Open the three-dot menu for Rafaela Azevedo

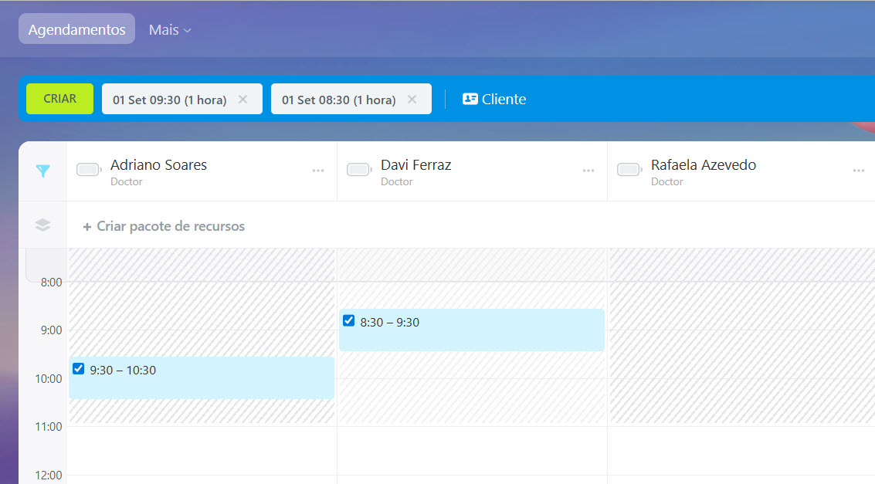tap(858, 171)
